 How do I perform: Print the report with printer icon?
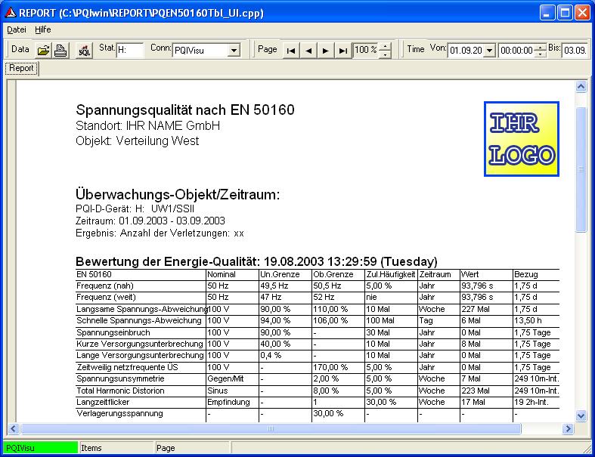60,50
